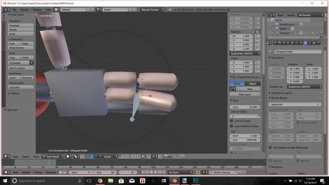Open the No Sync dropdown
This screenshot has height=185, width=329.
pyautogui.click(x=180, y=172)
